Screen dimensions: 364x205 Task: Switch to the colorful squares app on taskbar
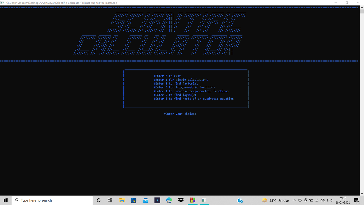click(193, 200)
